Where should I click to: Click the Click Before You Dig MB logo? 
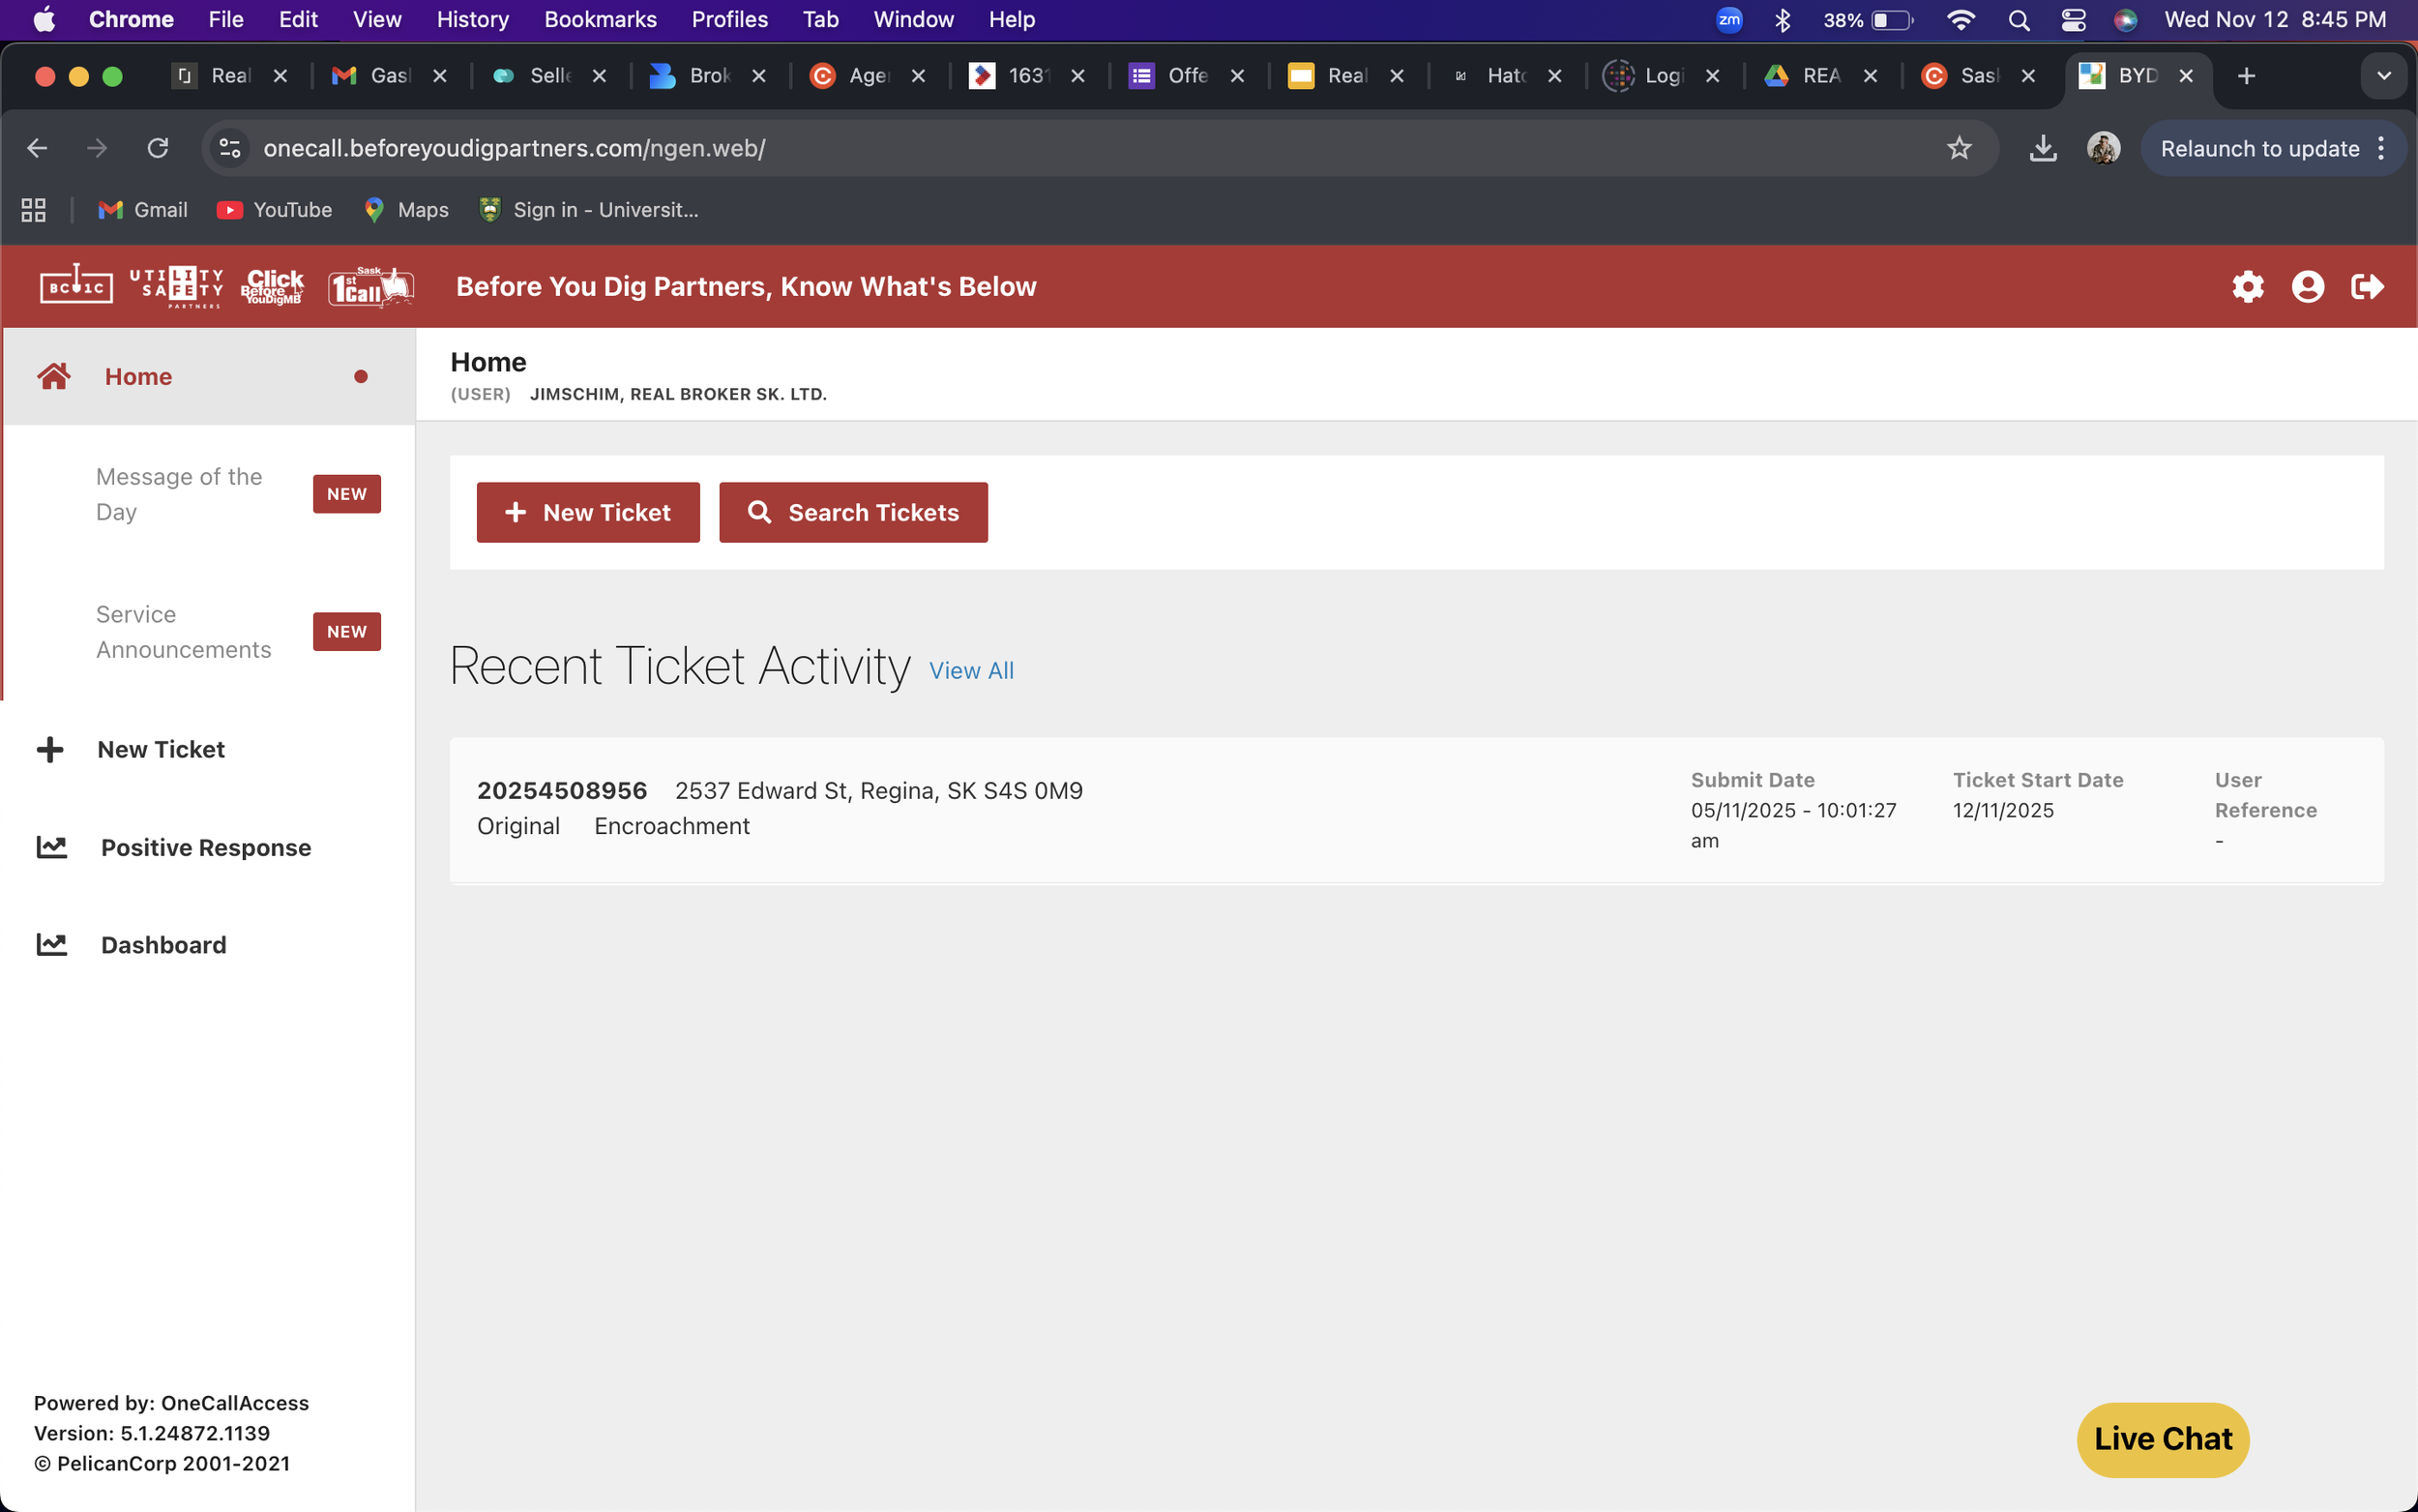272,287
